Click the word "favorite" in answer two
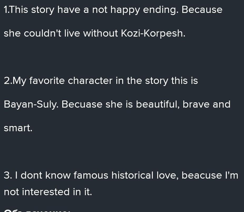This screenshot has width=244, height=212. 47,80
